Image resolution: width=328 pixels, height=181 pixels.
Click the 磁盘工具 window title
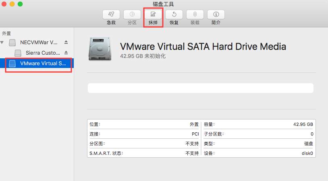163,4
